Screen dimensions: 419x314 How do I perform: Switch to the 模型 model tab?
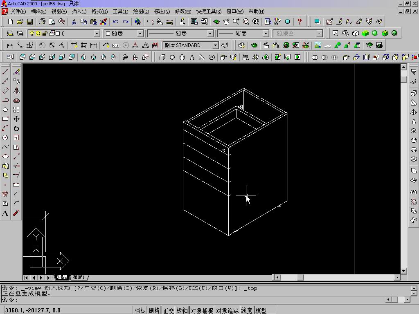click(x=62, y=277)
